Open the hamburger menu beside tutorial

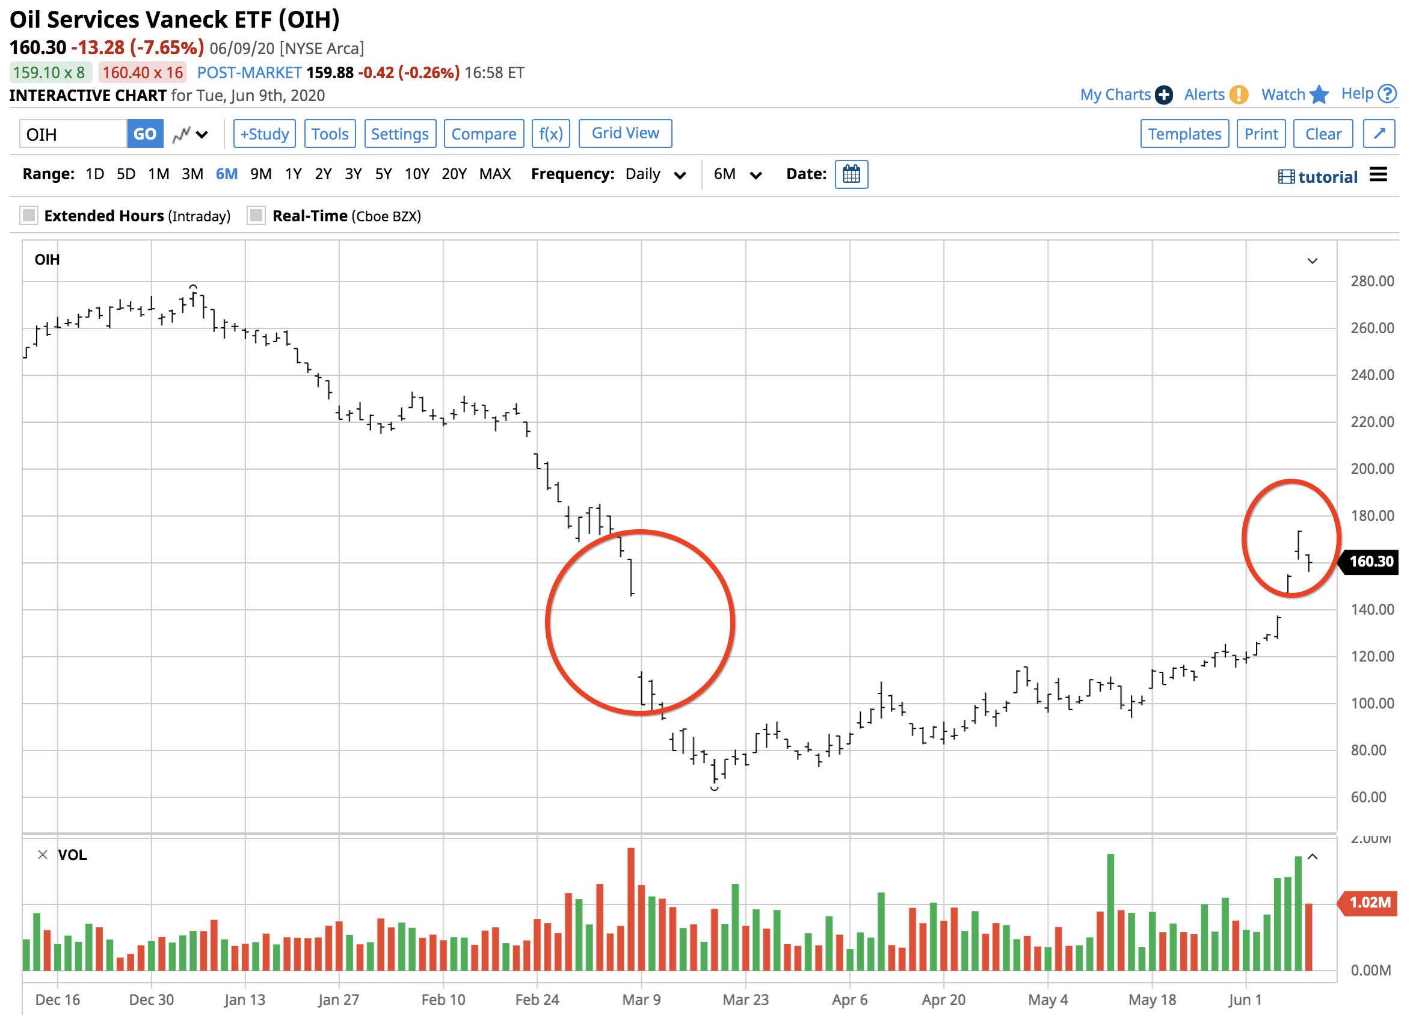click(1379, 175)
